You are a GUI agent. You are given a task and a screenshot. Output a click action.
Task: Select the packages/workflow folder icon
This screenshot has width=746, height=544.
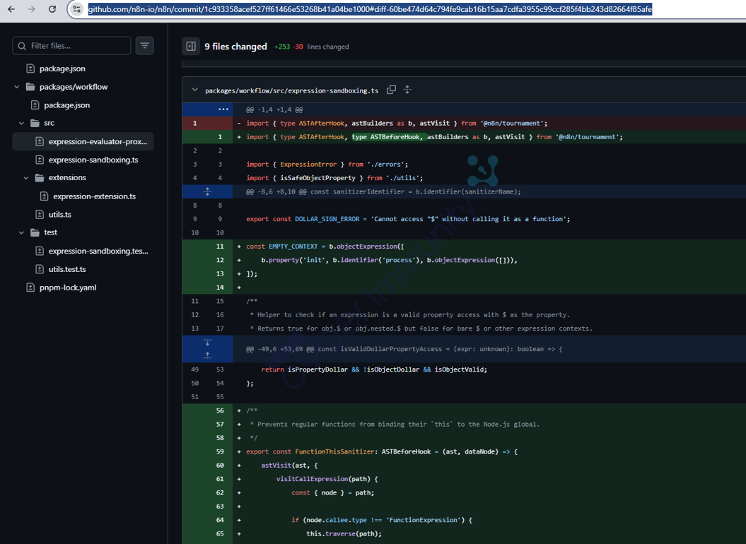tap(30, 86)
